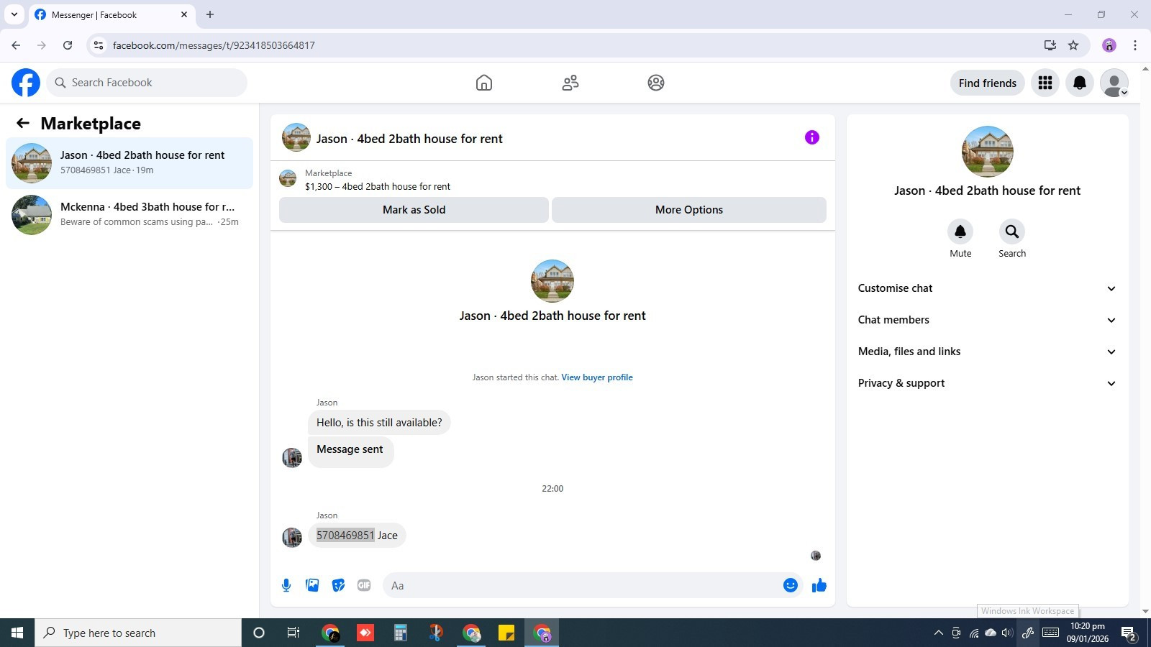Choose a sticker icon
Viewport: 1151px width, 647px height.
338,585
